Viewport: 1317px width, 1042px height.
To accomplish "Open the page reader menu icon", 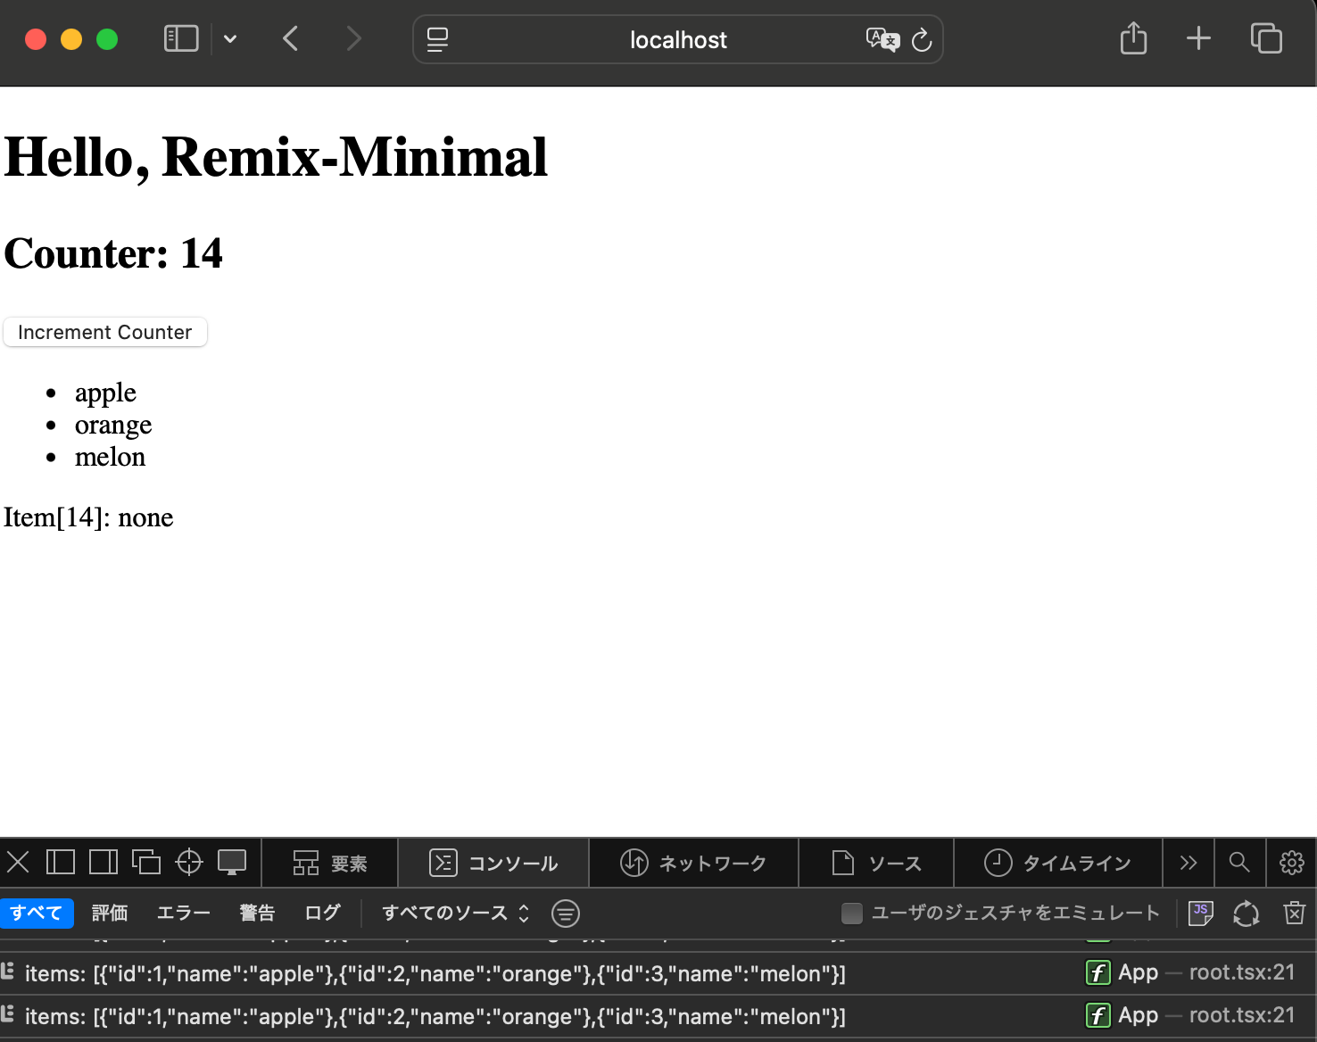I will (437, 39).
